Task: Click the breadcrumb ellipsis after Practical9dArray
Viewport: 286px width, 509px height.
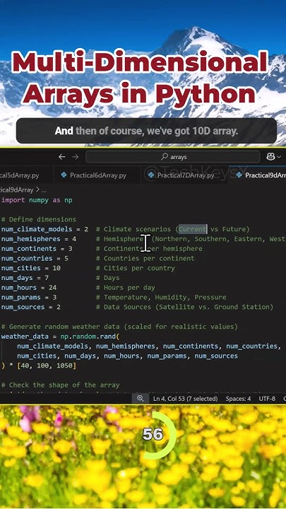Action: 44,190
